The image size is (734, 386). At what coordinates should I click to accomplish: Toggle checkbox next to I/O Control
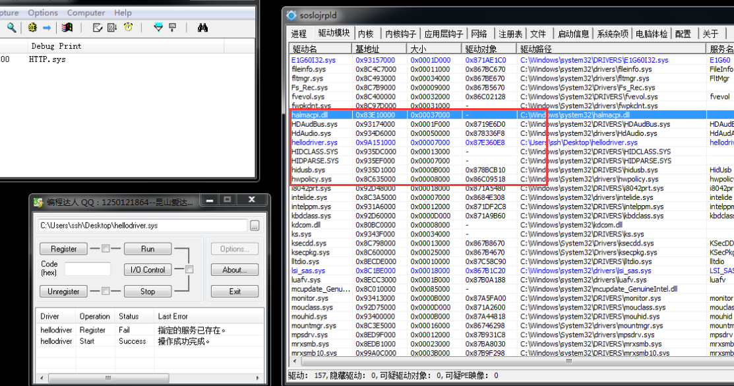[x=189, y=269]
